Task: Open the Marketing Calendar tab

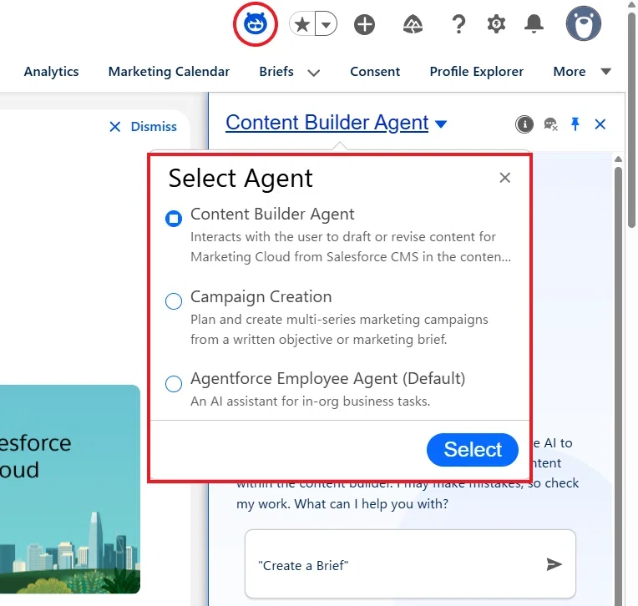Action: pos(169,72)
